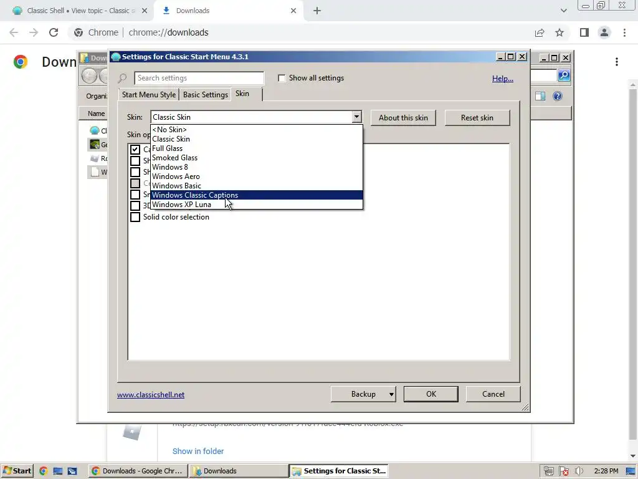This screenshot has height=479, width=638.
Task: Click the security alert tray icon
Action: point(563,472)
